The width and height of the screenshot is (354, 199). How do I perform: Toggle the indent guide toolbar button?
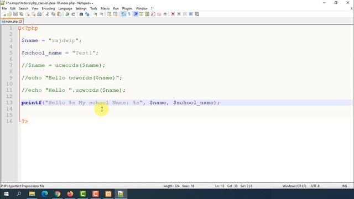point(136,14)
